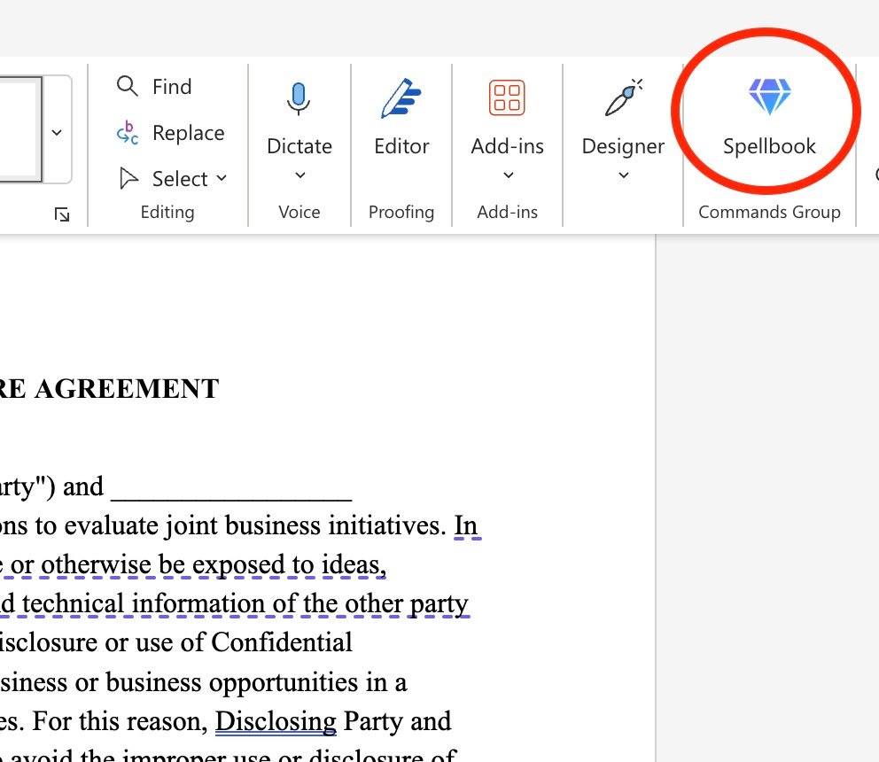This screenshot has height=762, width=879.
Task: Expand the Add-ins dropdown arrow
Action: pos(508,175)
